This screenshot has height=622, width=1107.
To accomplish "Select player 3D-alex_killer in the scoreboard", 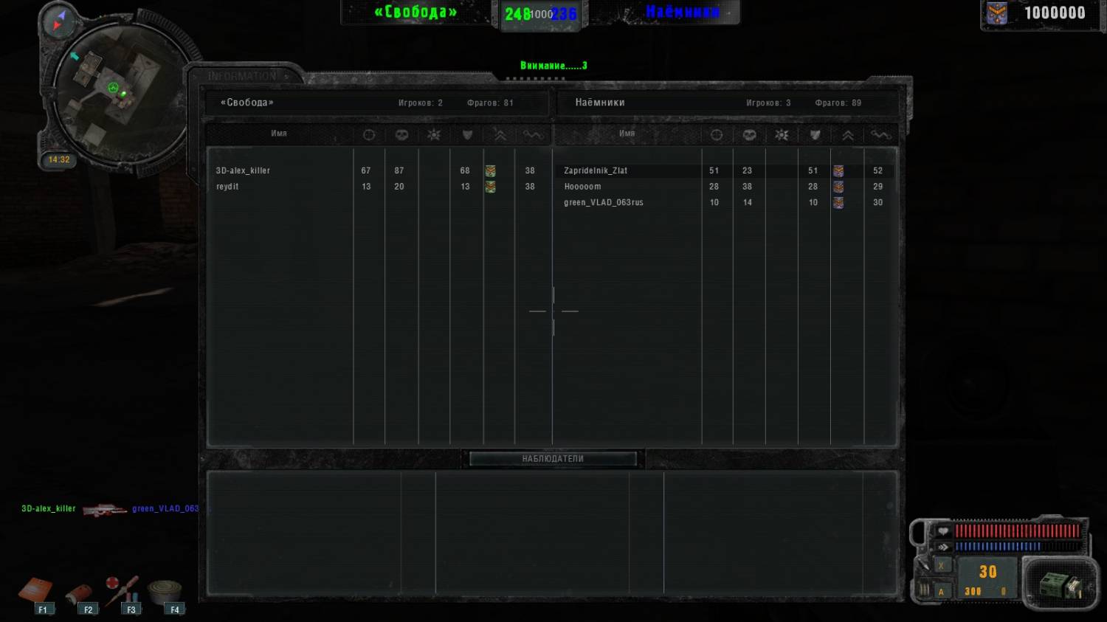I will (243, 170).
